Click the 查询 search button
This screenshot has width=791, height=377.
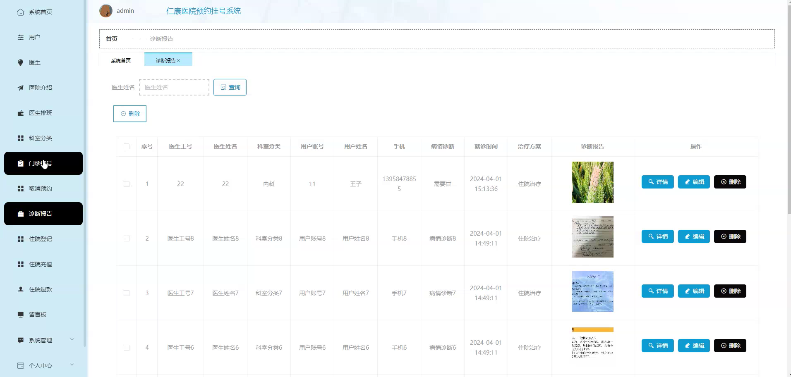(x=230, y=87)
